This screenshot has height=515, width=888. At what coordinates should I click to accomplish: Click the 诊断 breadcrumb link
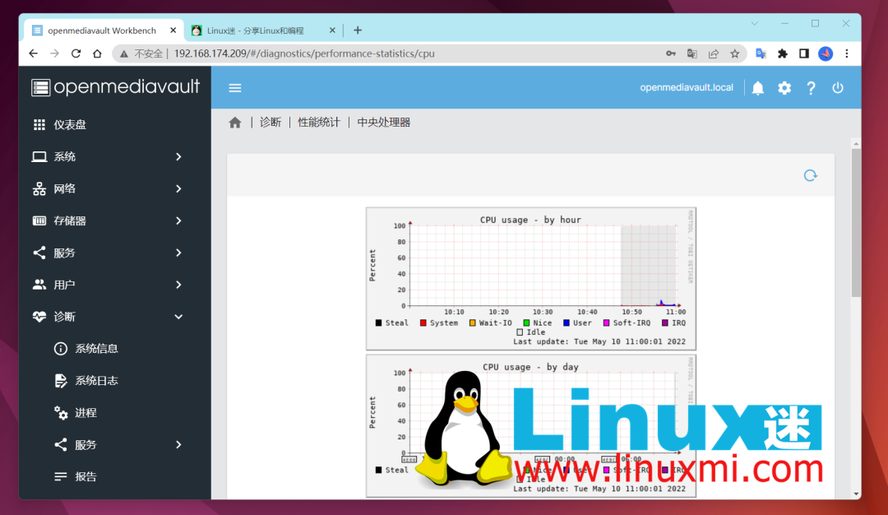[x=271, y=123]
